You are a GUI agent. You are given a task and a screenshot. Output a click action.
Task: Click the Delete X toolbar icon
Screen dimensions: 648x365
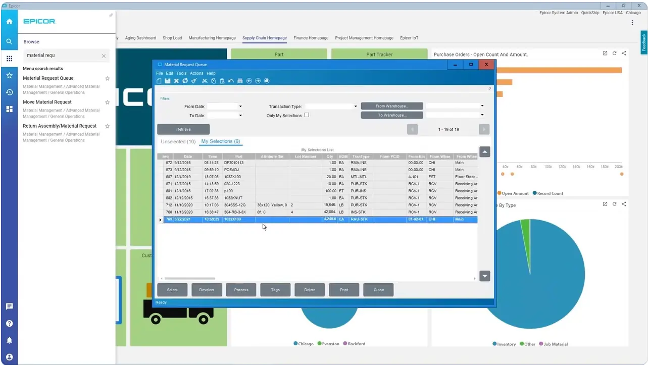(x=176, y=81)
